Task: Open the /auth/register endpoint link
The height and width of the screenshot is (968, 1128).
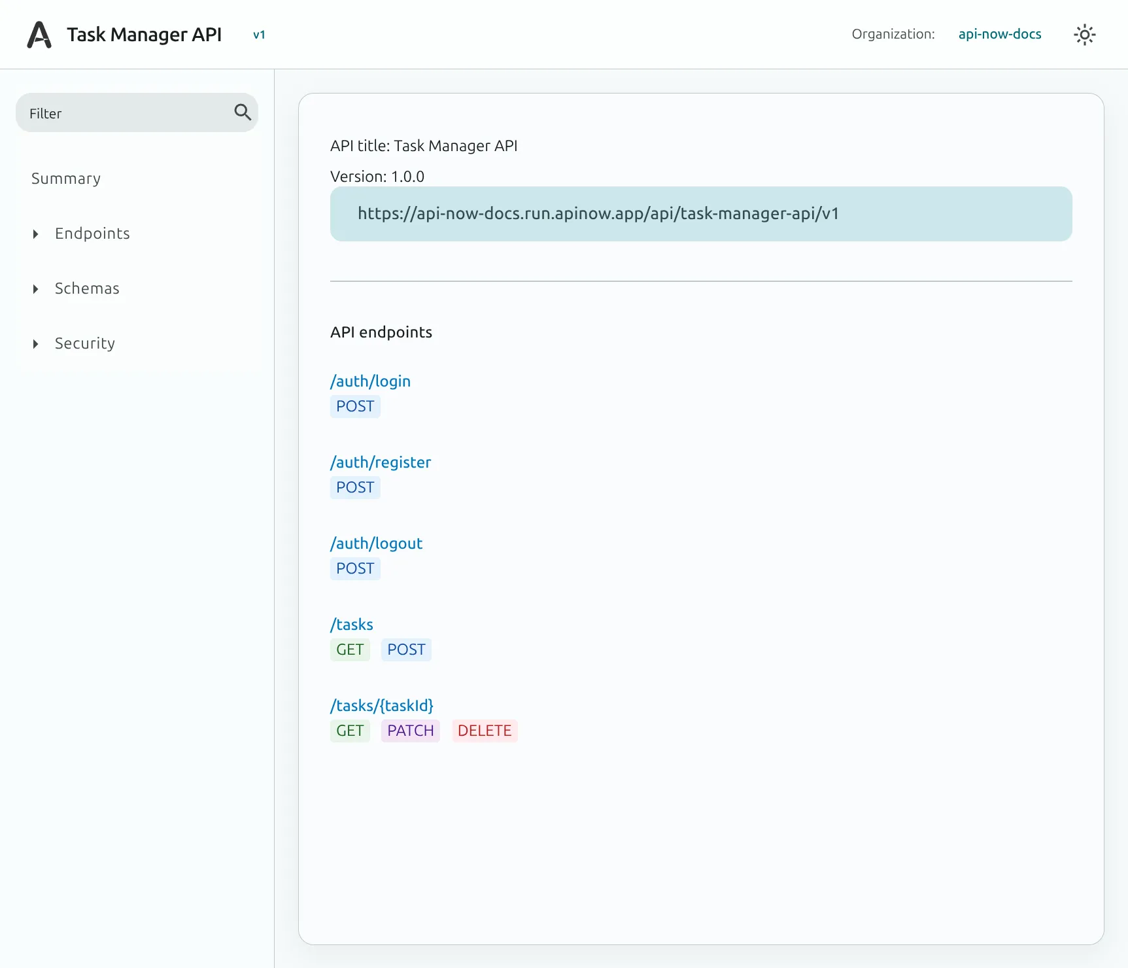Action: pyautogui.click(x=381, y=462)
